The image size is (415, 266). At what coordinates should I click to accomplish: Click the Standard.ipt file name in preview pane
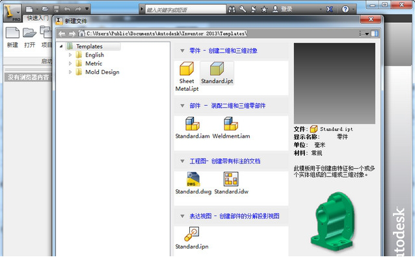pyautogui.click(x=336, y=129)
